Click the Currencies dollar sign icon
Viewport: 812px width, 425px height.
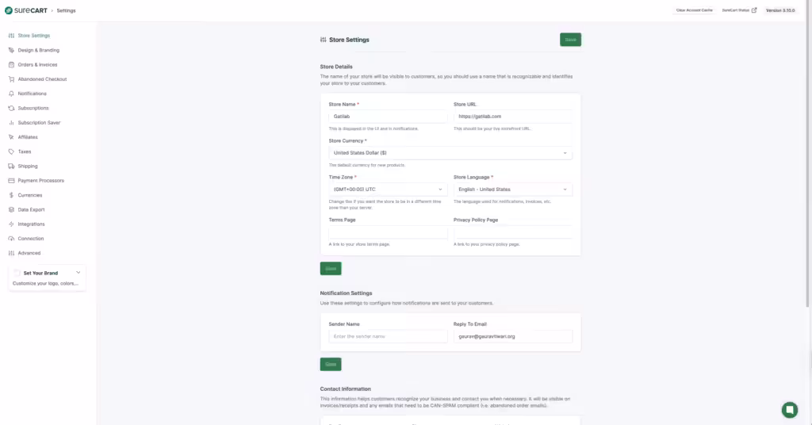click(11, 195)
